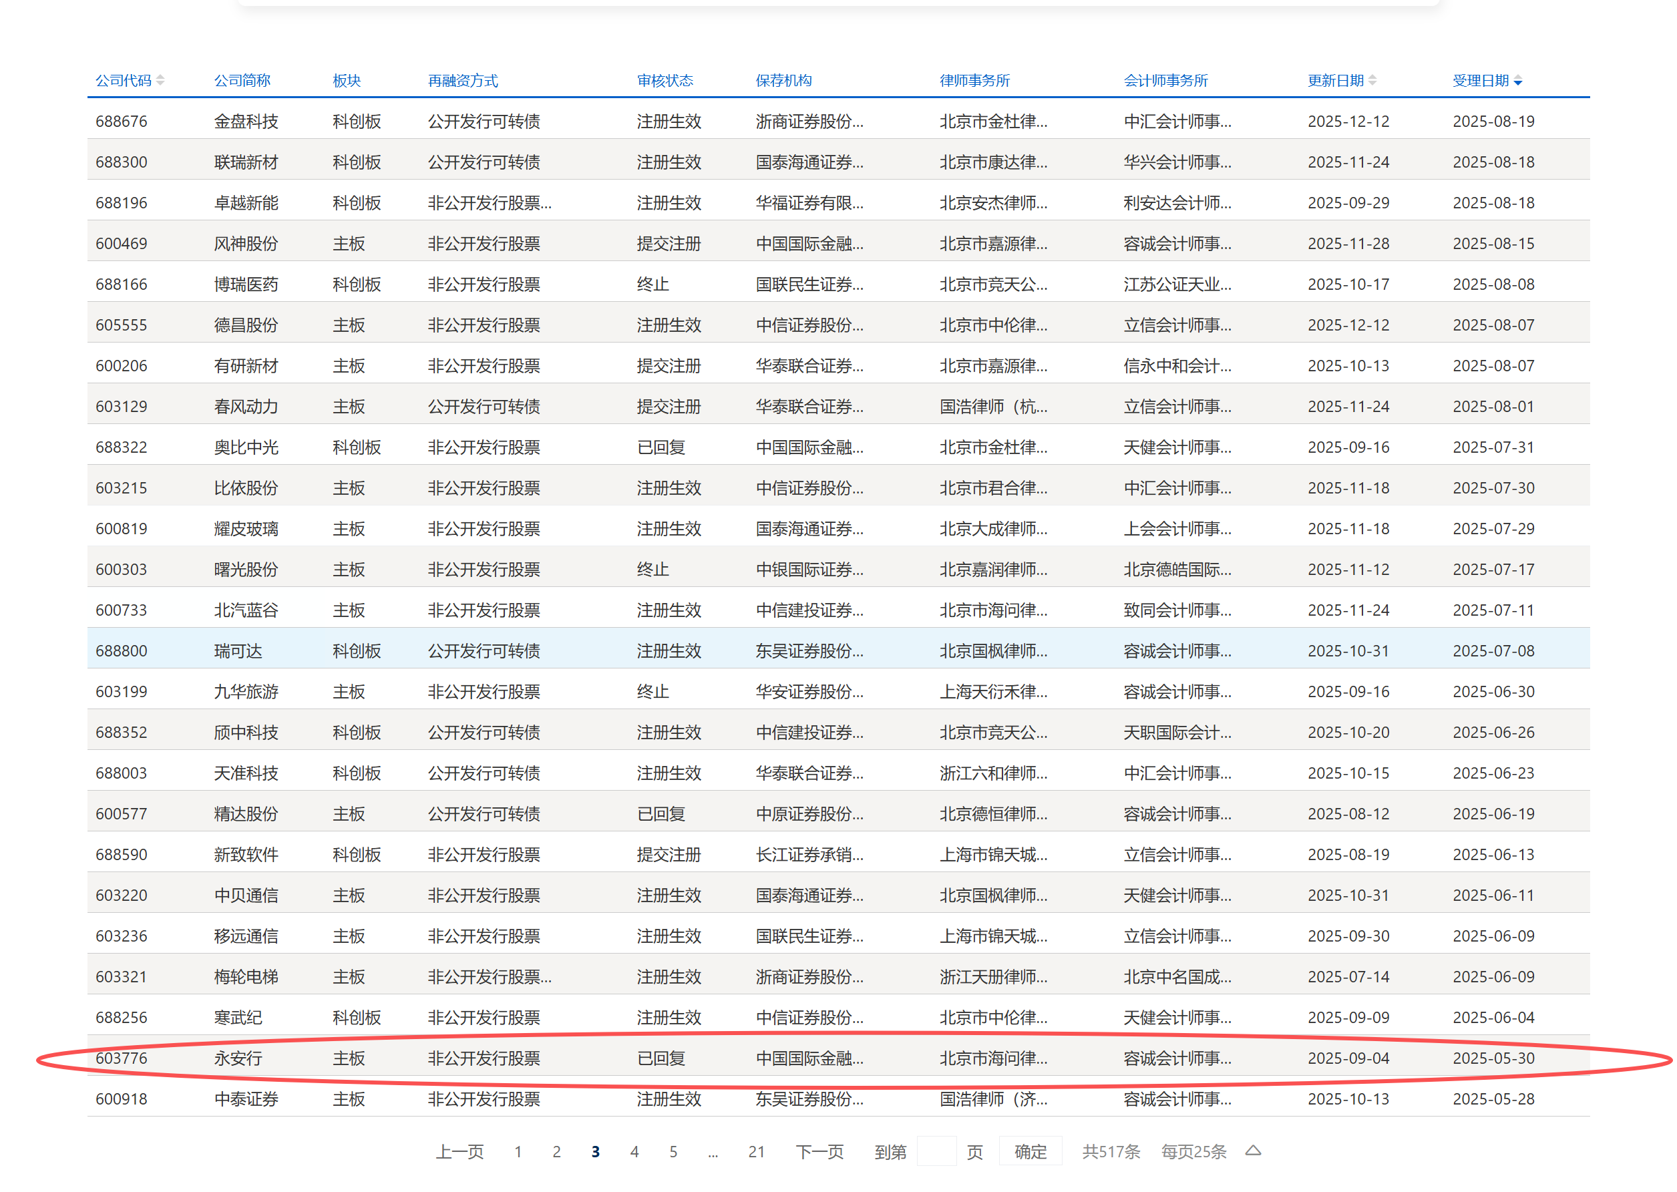This screenshot has width=1677, height=1192.
Task: Go to page 4
Action: point(634,1152)
